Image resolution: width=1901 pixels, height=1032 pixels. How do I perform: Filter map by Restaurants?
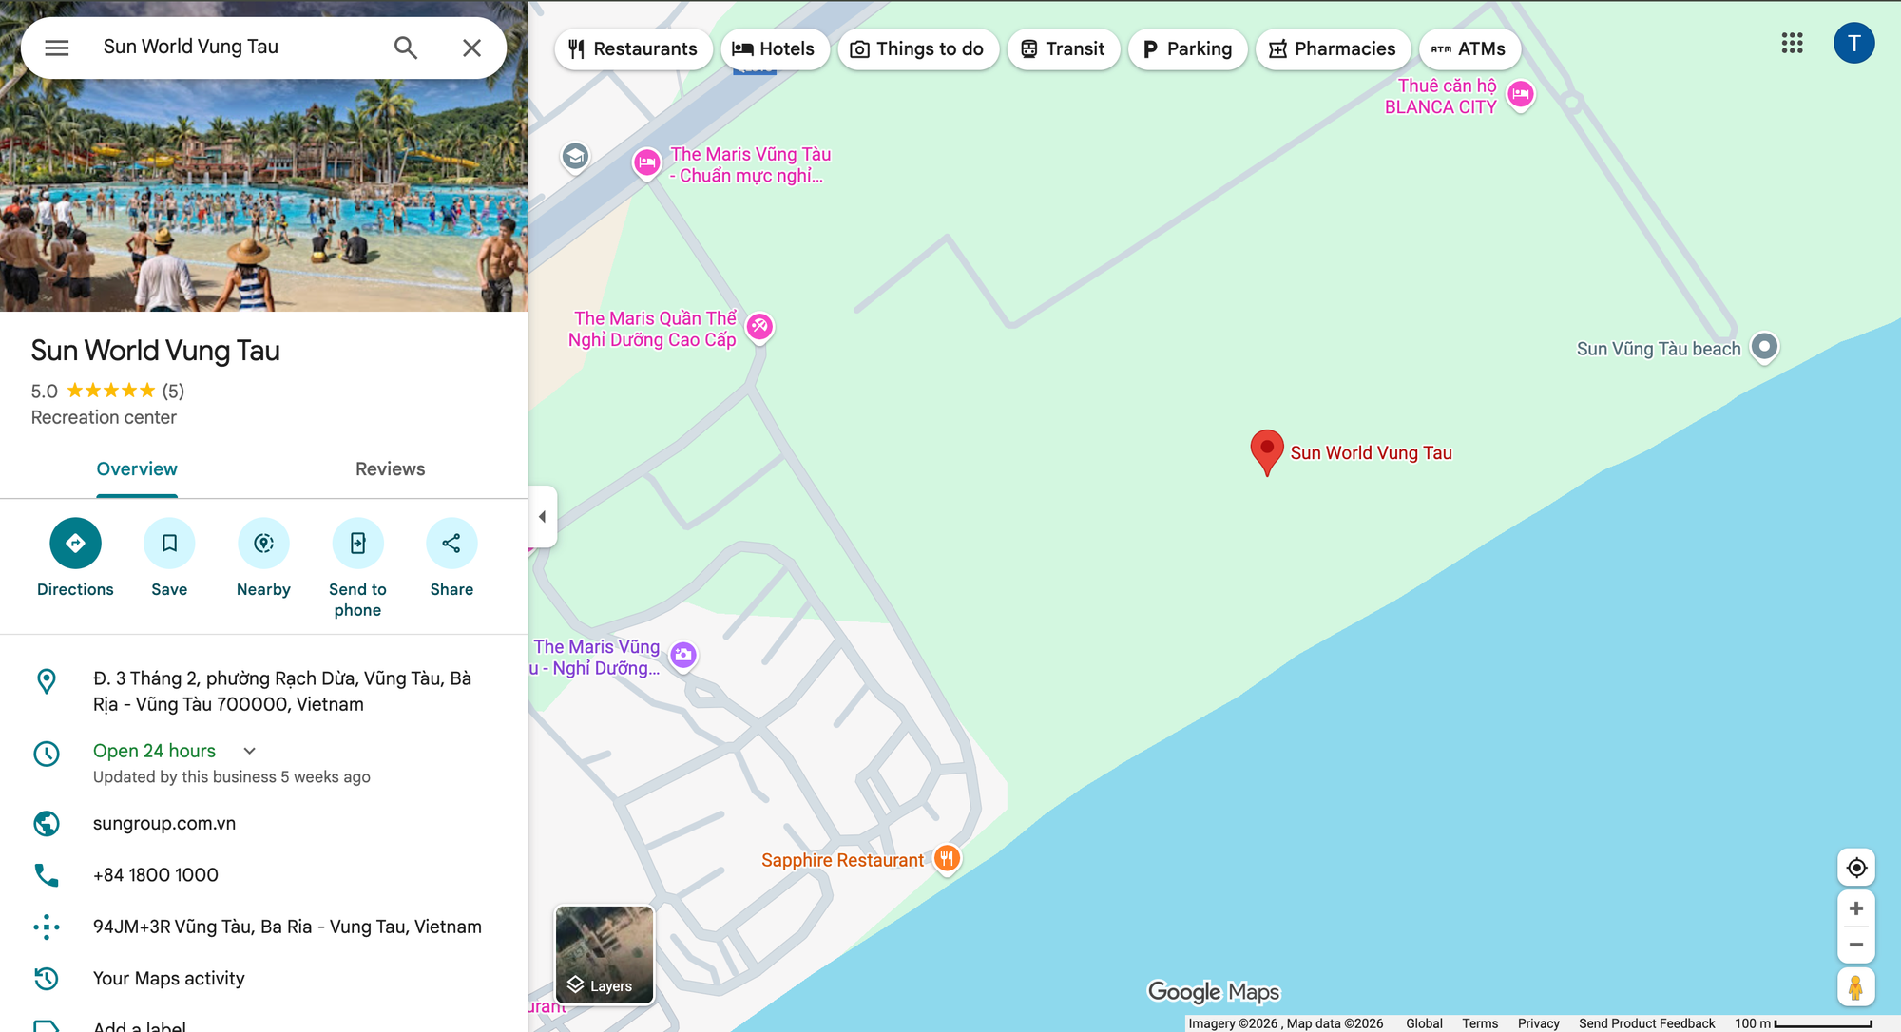633,49
